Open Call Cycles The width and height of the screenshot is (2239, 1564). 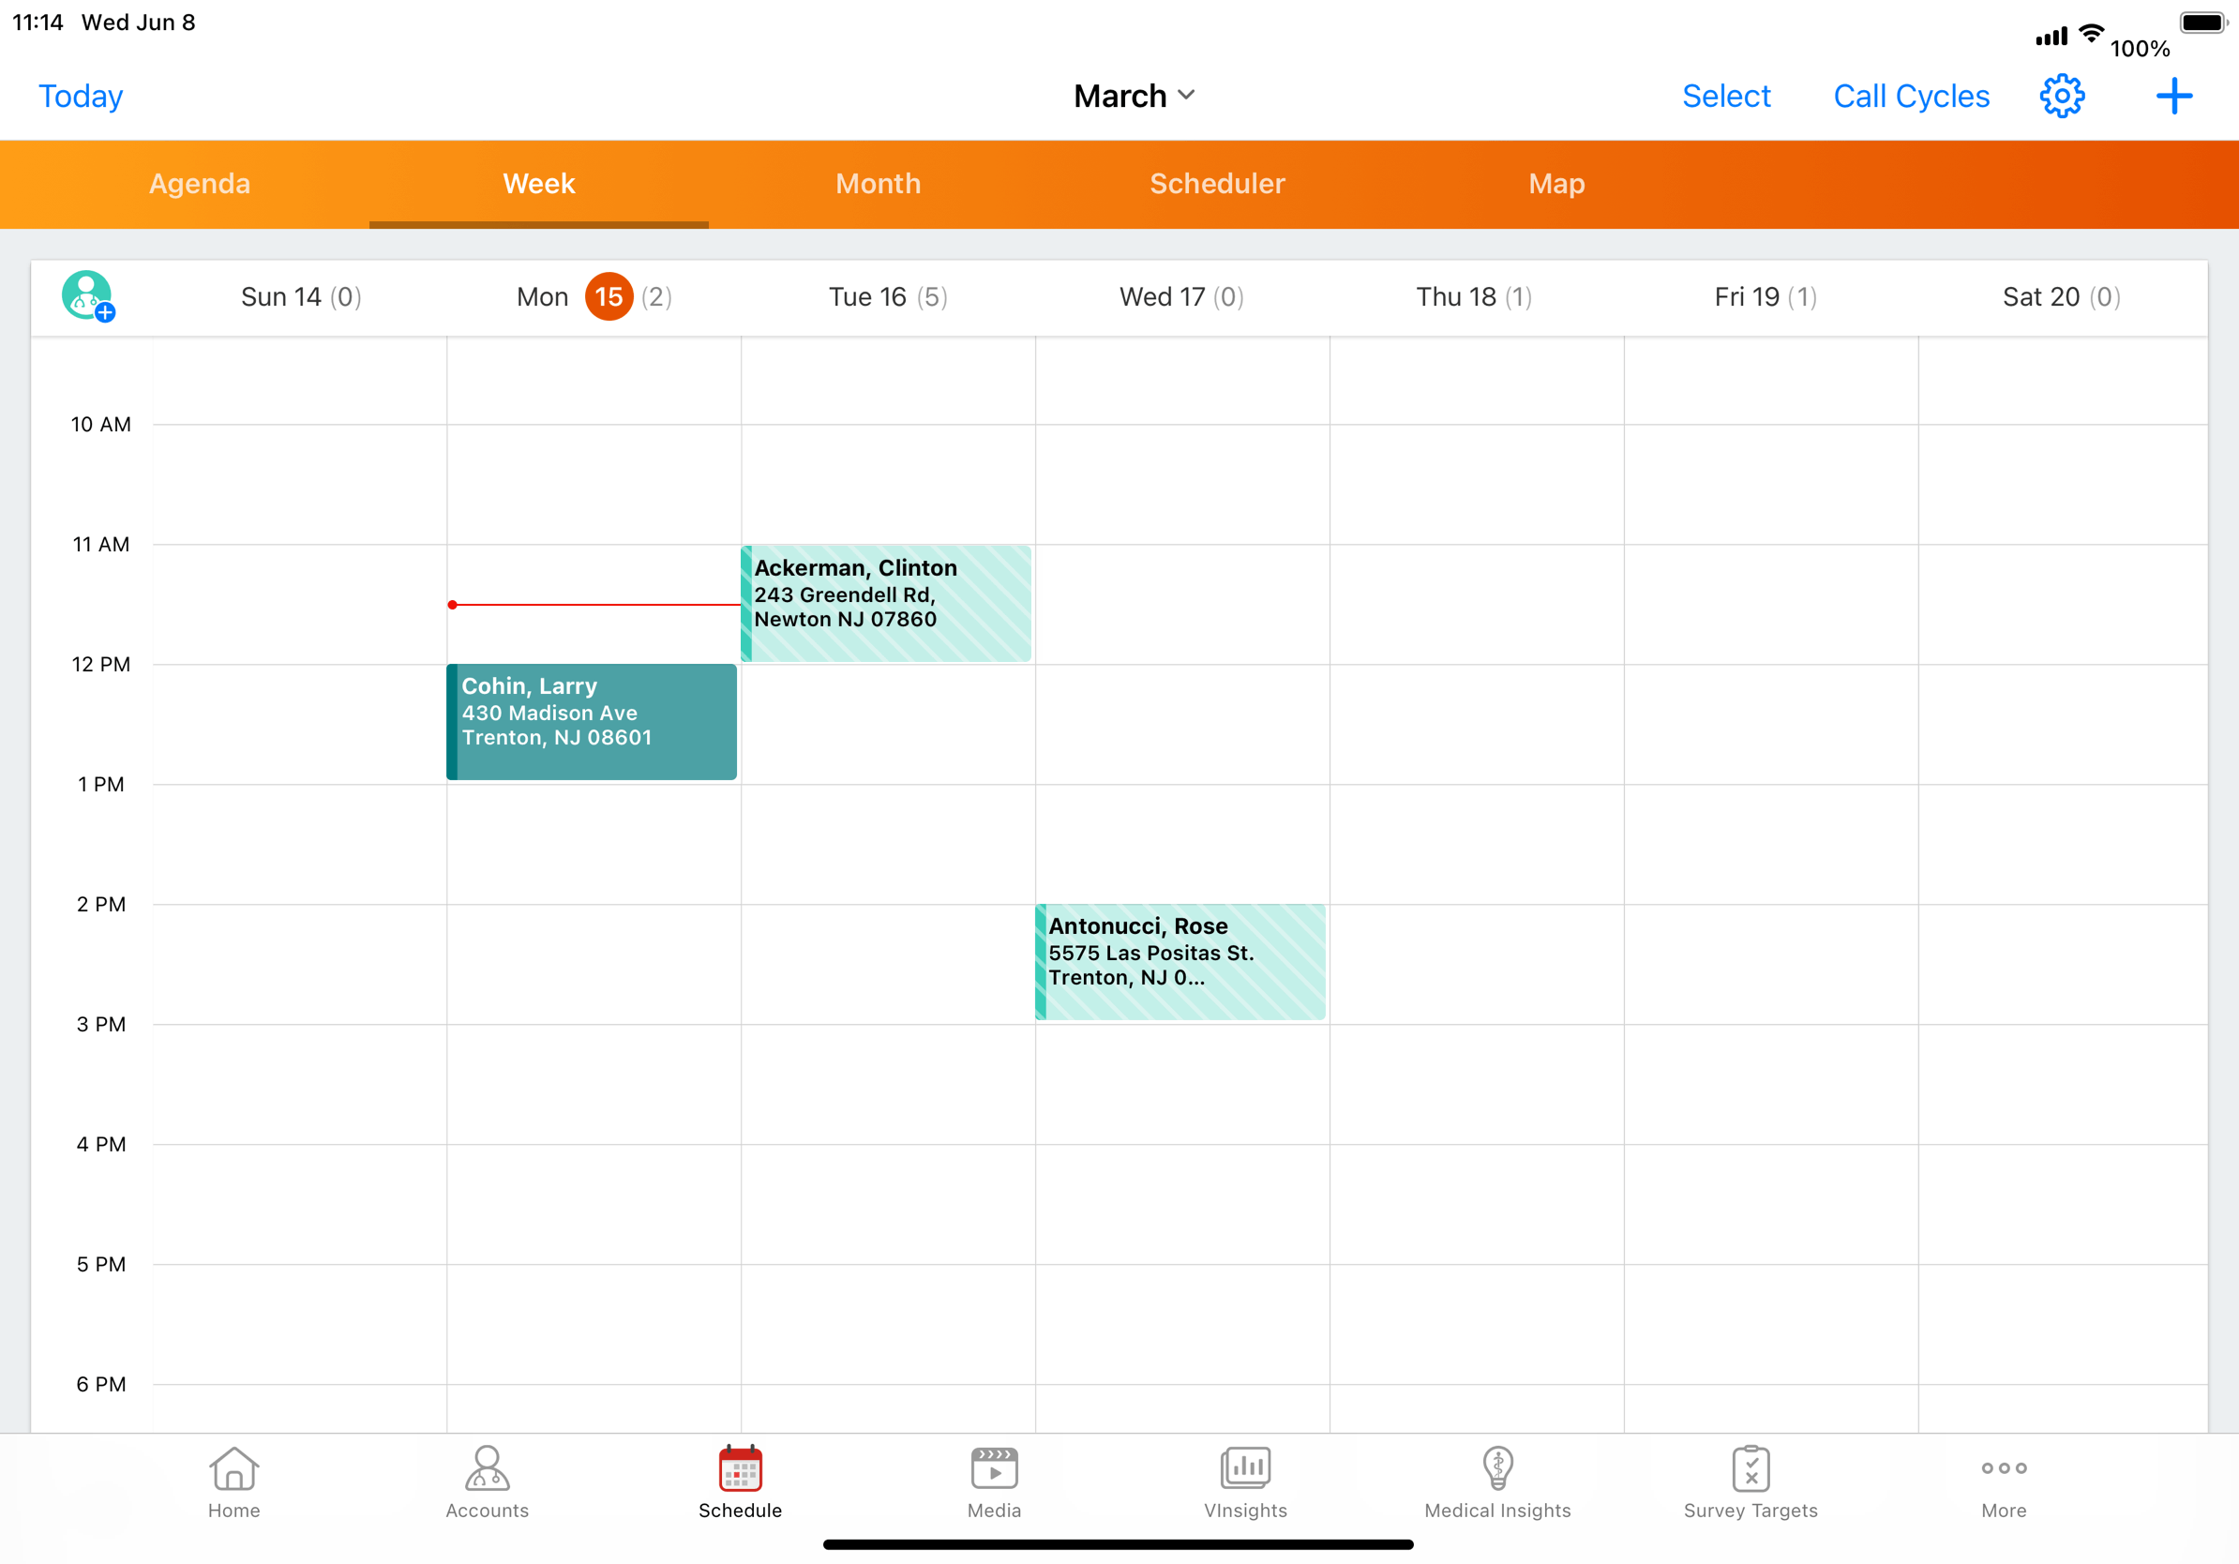(1910, 96)
